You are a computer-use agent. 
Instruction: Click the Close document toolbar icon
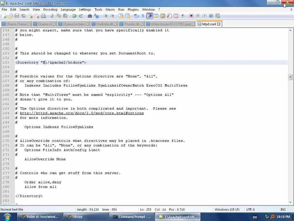pos(30,16)
